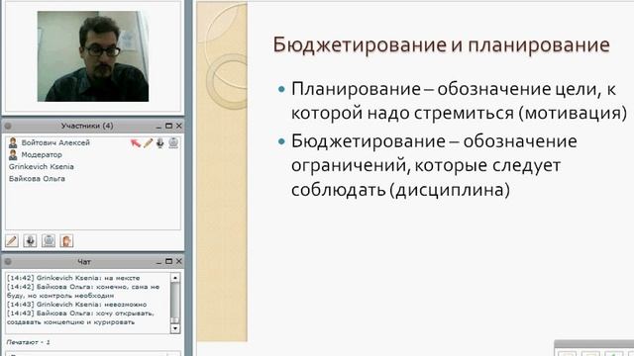Image resolution: width=634 pixels, height=356 pixels.
Task: Click the Участники (4) panel title
Action: (87, 126)
